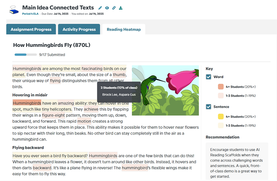Image resolution: width=277 pixels, height=181 pixels.
Task: Uncheck the Sentence checkbox in Key
Action: click(x=209, y=107)
